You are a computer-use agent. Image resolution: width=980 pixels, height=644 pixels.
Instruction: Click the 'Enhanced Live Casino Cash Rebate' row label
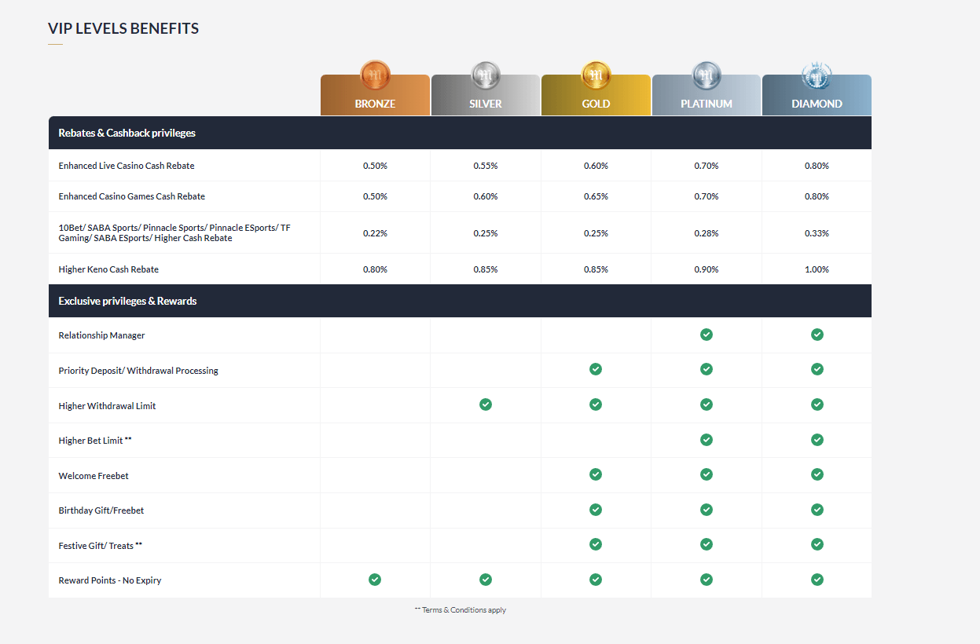pos(127,166)
